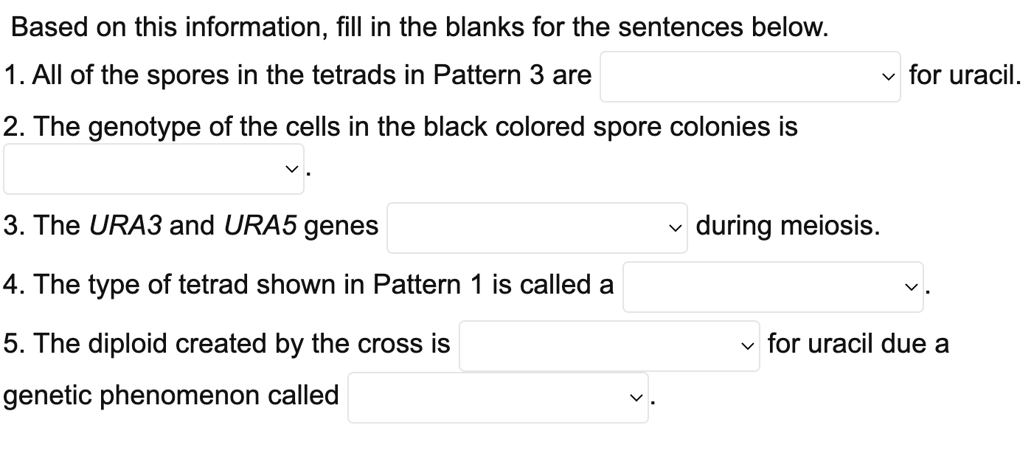
Task: Click the 'Based on this information' instruction text
Action: [420, 28]
